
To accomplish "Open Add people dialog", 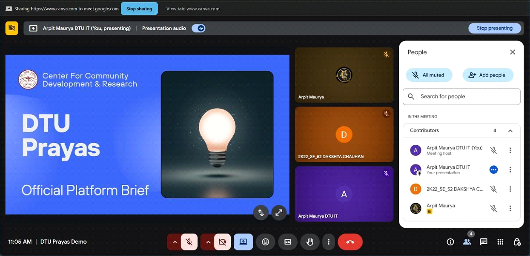I will pyautogui.click(x=488, y=75).
